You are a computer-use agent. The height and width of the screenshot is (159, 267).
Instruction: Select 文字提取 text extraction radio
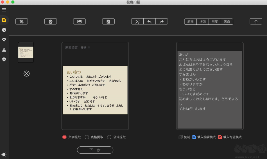[64, 137]
